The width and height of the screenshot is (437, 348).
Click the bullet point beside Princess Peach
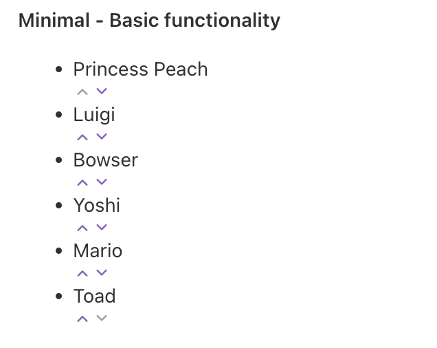coord(58,69)
